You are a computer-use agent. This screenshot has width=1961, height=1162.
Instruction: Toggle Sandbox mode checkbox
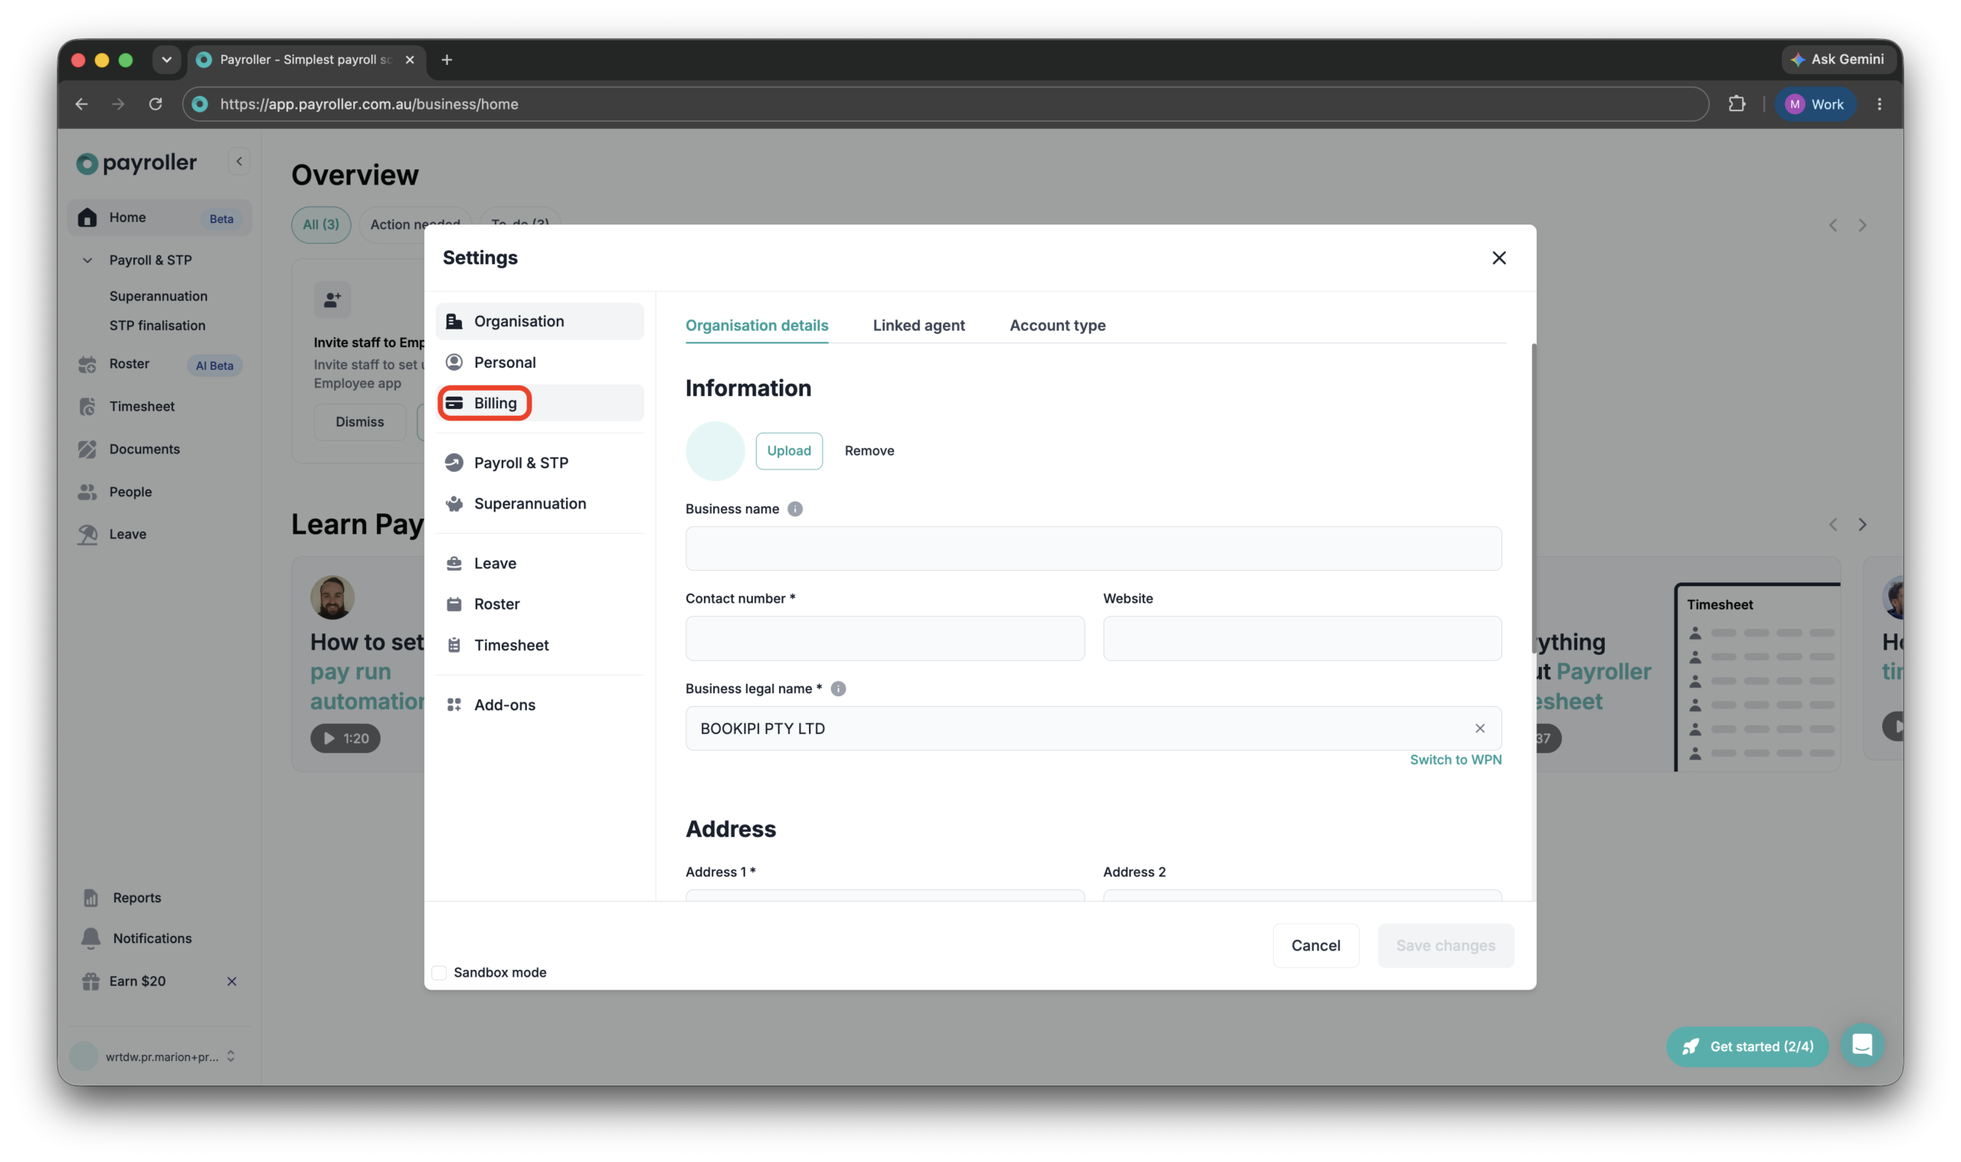[439, 973]
